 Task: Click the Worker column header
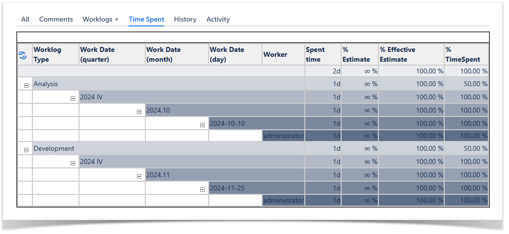(x=275, y=54)
